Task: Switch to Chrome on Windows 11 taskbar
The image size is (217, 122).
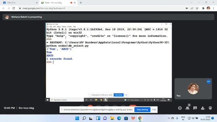Action: tap(140, 118)
